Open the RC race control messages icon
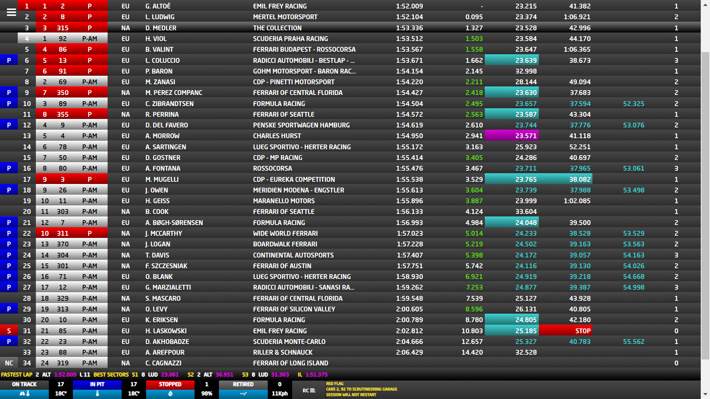This screenshot has width=710, height=399. (x=309, y=391)
